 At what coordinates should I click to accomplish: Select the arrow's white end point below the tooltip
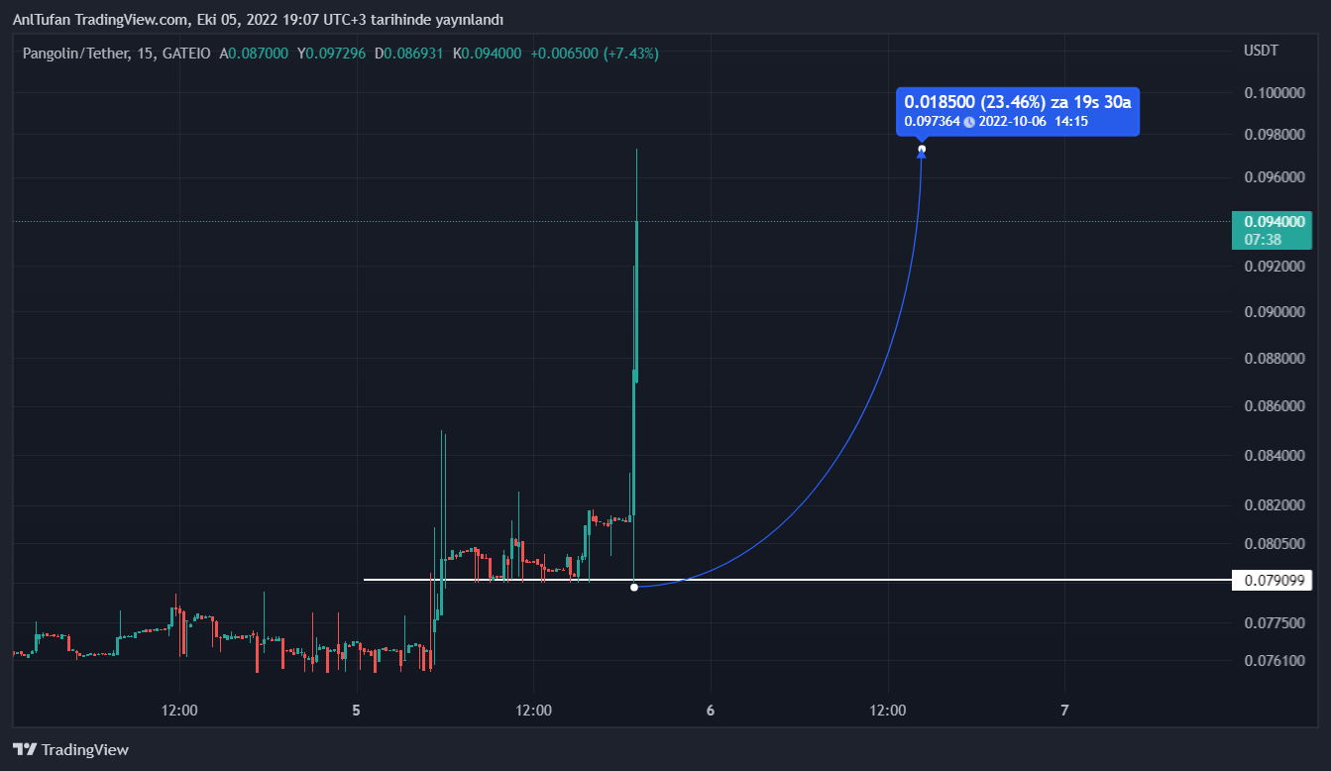923,150
